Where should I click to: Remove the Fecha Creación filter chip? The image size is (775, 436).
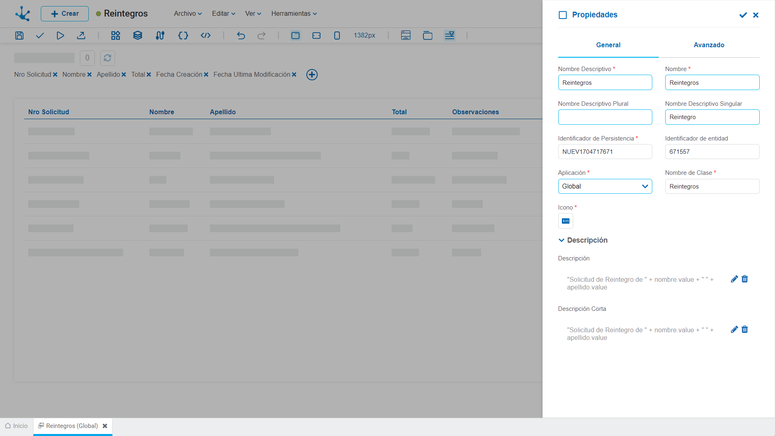(x=206, y=75)
